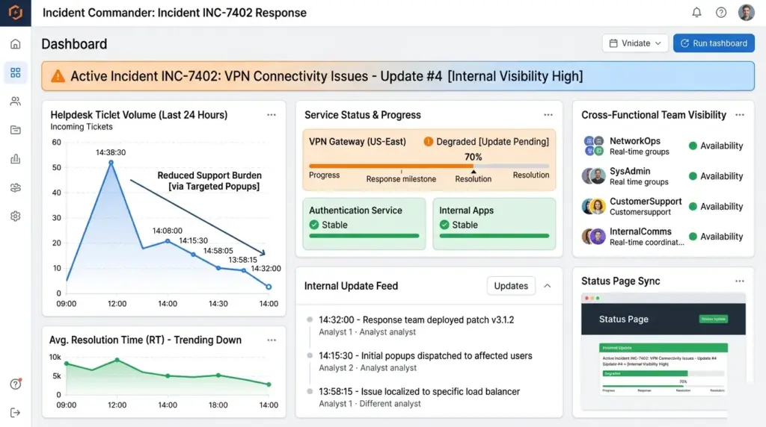Image resolution: width=766 pixels, height=427 pixels.
Task: Collapse the Internal Update Feed chevron
Action: [548, 286]
